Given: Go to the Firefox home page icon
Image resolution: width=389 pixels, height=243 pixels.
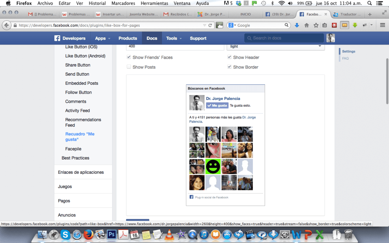Looking at the screenshot, I should point(307,25).
